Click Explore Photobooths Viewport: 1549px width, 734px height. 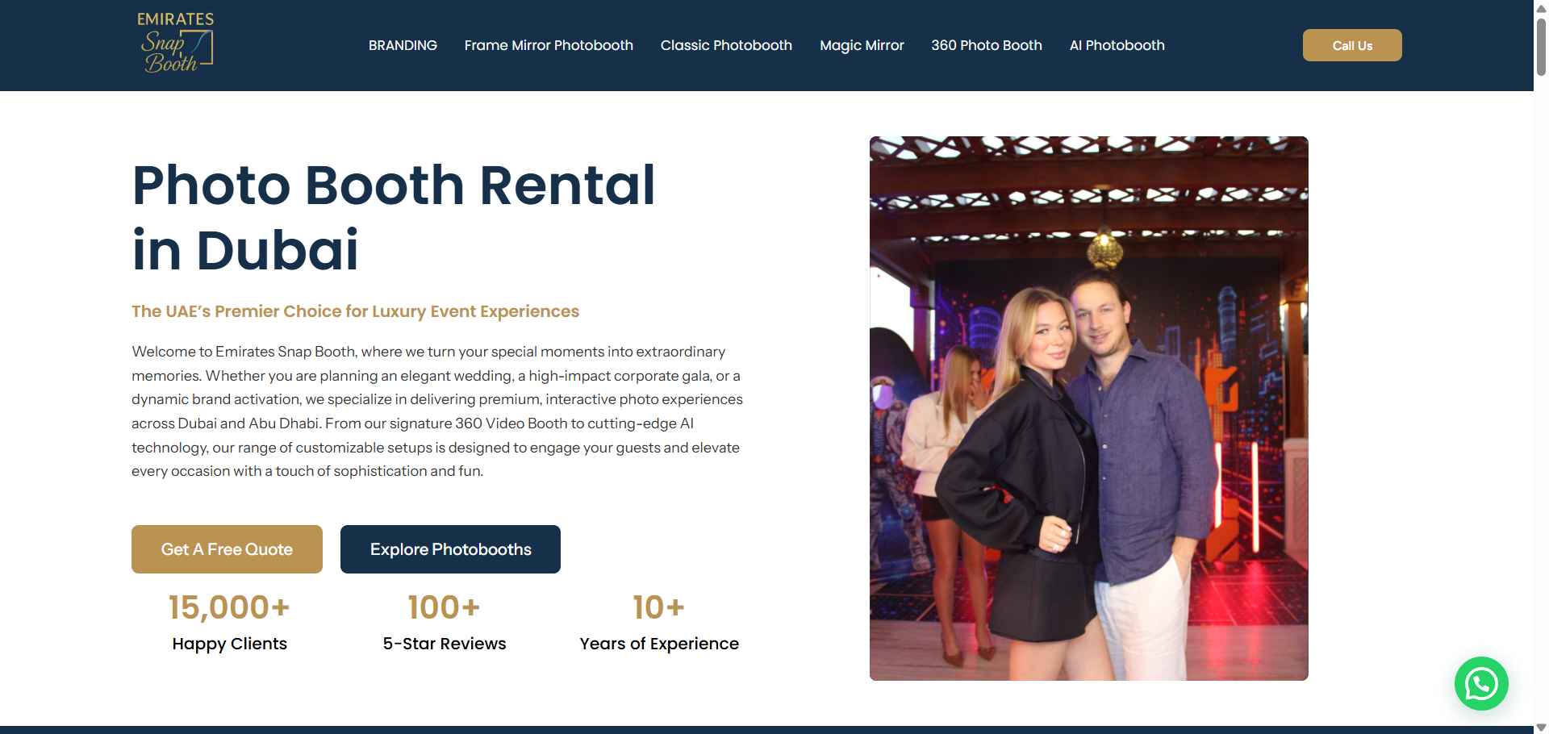(x=450, y=549)
